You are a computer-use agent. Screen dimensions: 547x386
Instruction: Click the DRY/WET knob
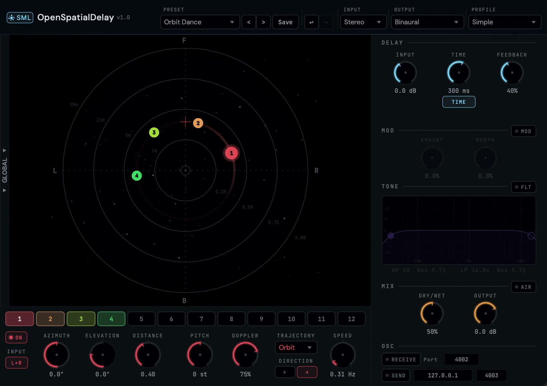click(x=432, y=313)
